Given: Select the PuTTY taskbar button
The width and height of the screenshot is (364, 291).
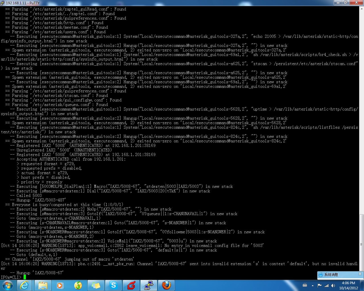Looking at the screenshot, I should coord(149,285).
